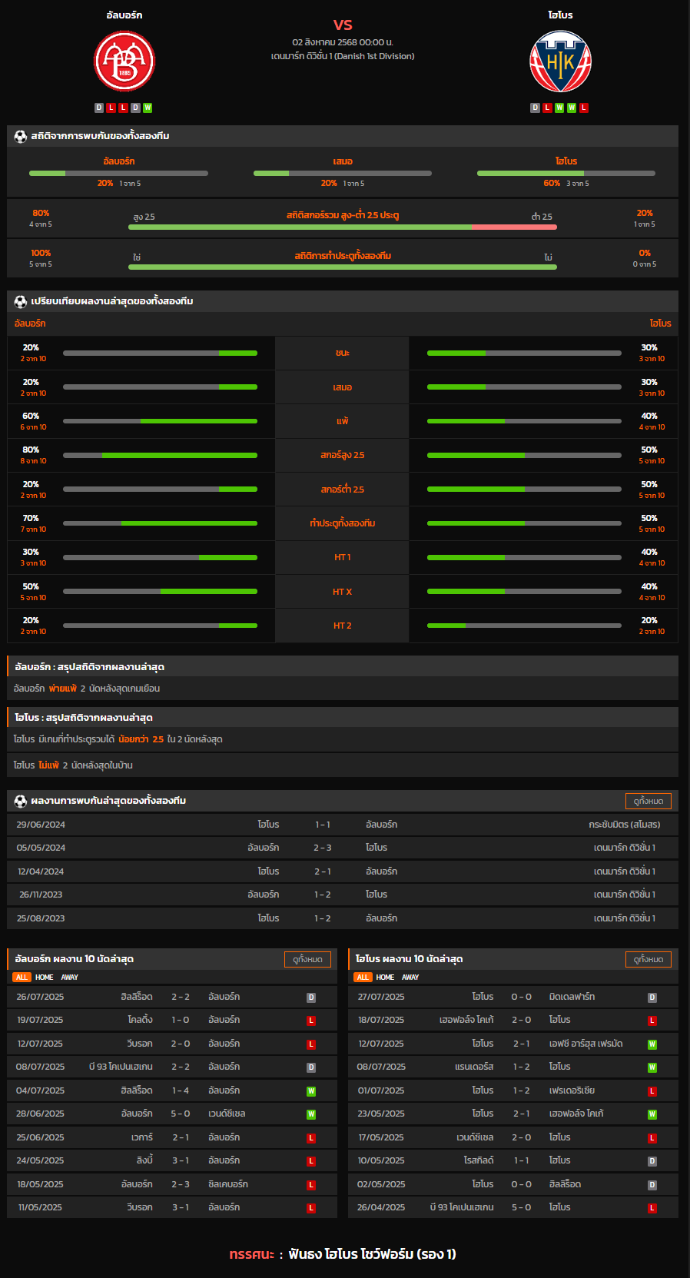Viewport: 690px width, 1278px height.
Task: Click the 25/08/2023 match date
Action: point(41,918)
